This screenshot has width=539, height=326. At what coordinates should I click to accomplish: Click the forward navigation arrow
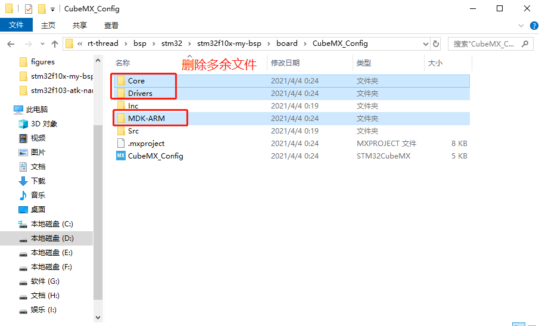point(28,44)
